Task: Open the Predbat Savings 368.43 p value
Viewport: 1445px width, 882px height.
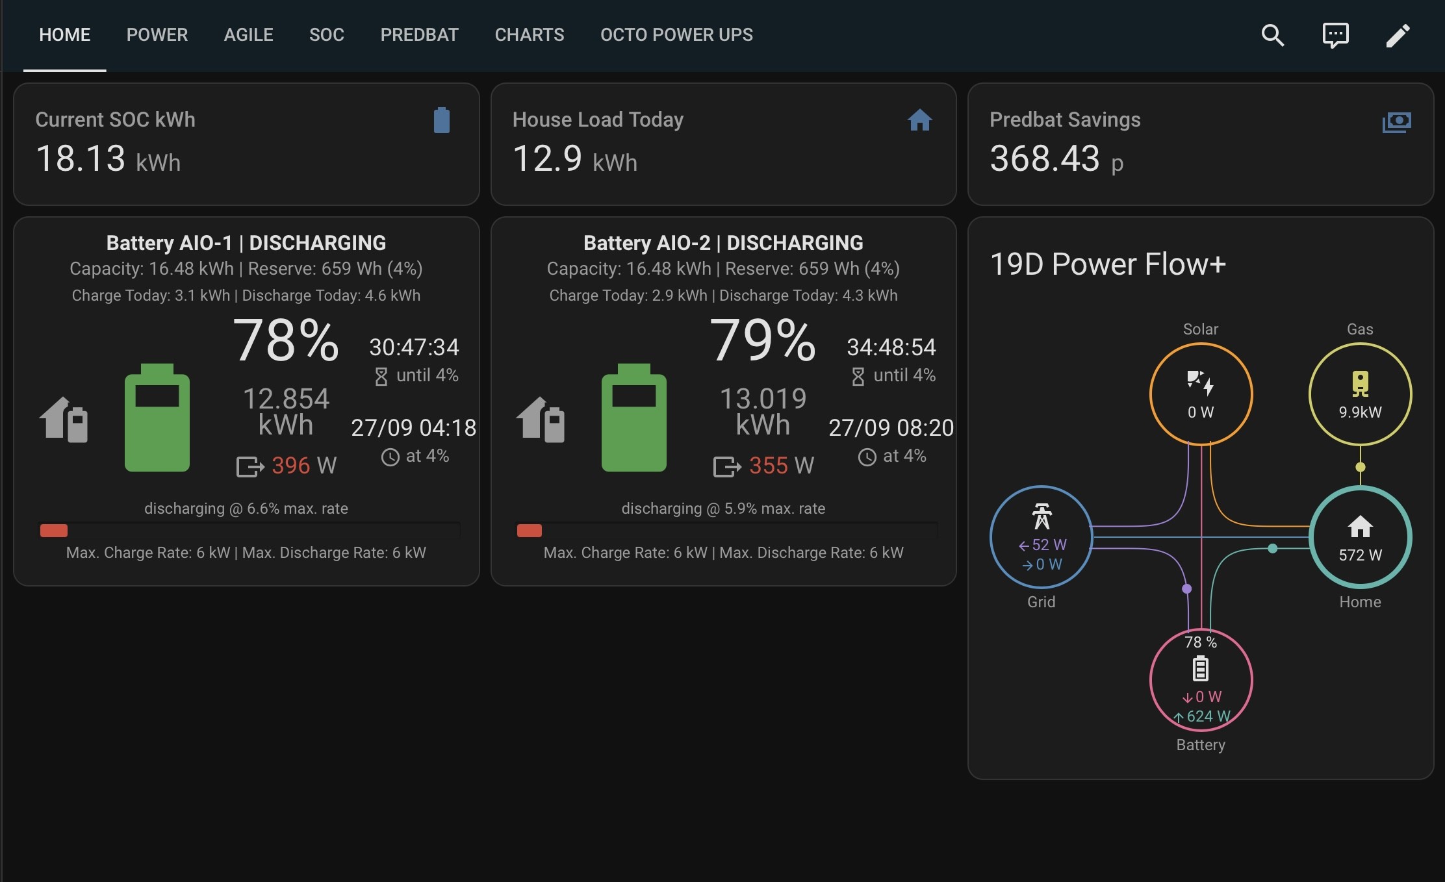Action: [1056, 159]
